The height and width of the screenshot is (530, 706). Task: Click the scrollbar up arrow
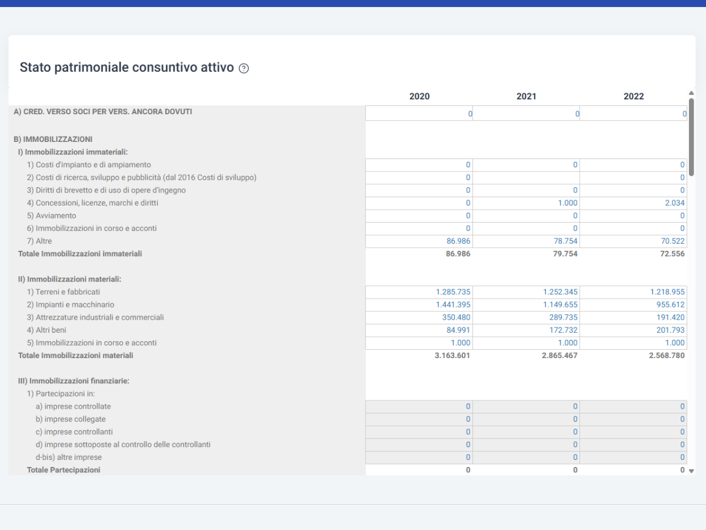(x=691, y=93)
